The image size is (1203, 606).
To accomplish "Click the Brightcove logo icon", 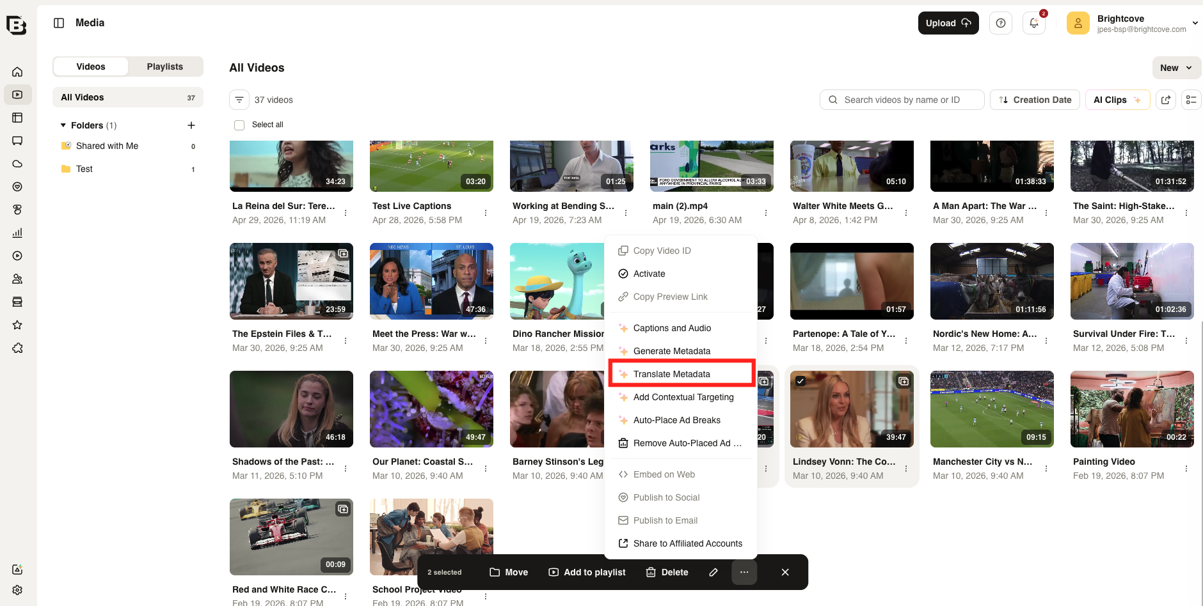I will click(x=17, y=25).
